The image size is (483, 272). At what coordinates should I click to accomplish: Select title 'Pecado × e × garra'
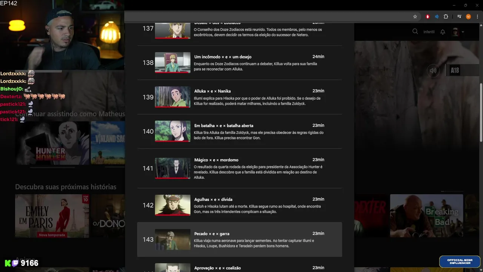(212, 233)
